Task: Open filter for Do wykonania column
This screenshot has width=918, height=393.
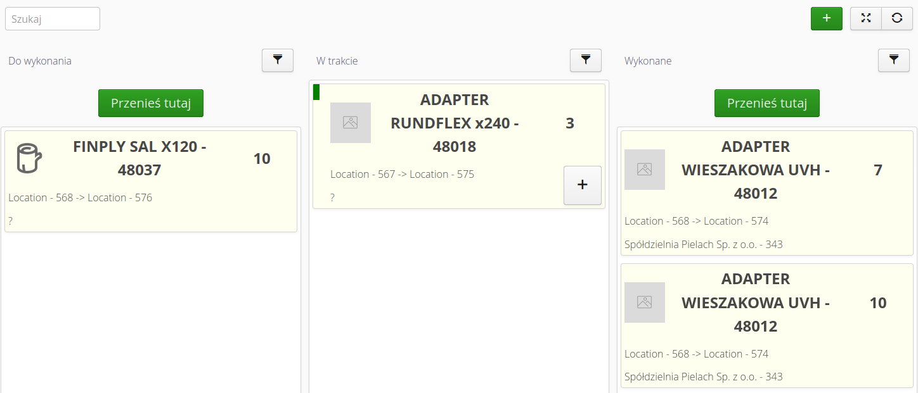Action: (278, 60)
